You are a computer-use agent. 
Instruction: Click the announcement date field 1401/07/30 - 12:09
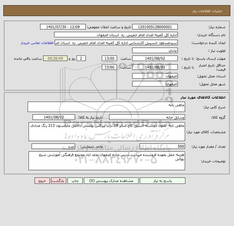click(x=63, y=27)
